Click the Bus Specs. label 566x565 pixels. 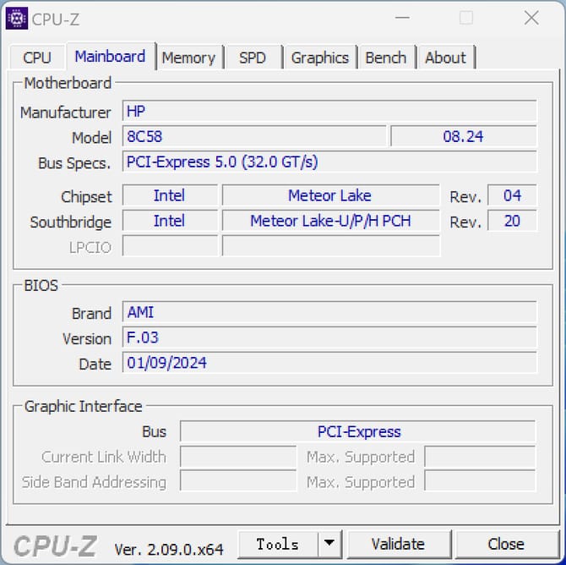pos(74,163)
